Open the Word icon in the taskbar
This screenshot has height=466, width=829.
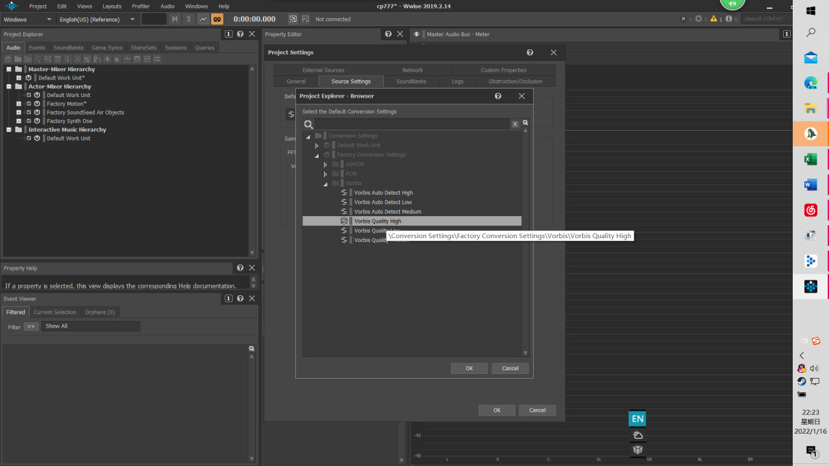point(811,185)
